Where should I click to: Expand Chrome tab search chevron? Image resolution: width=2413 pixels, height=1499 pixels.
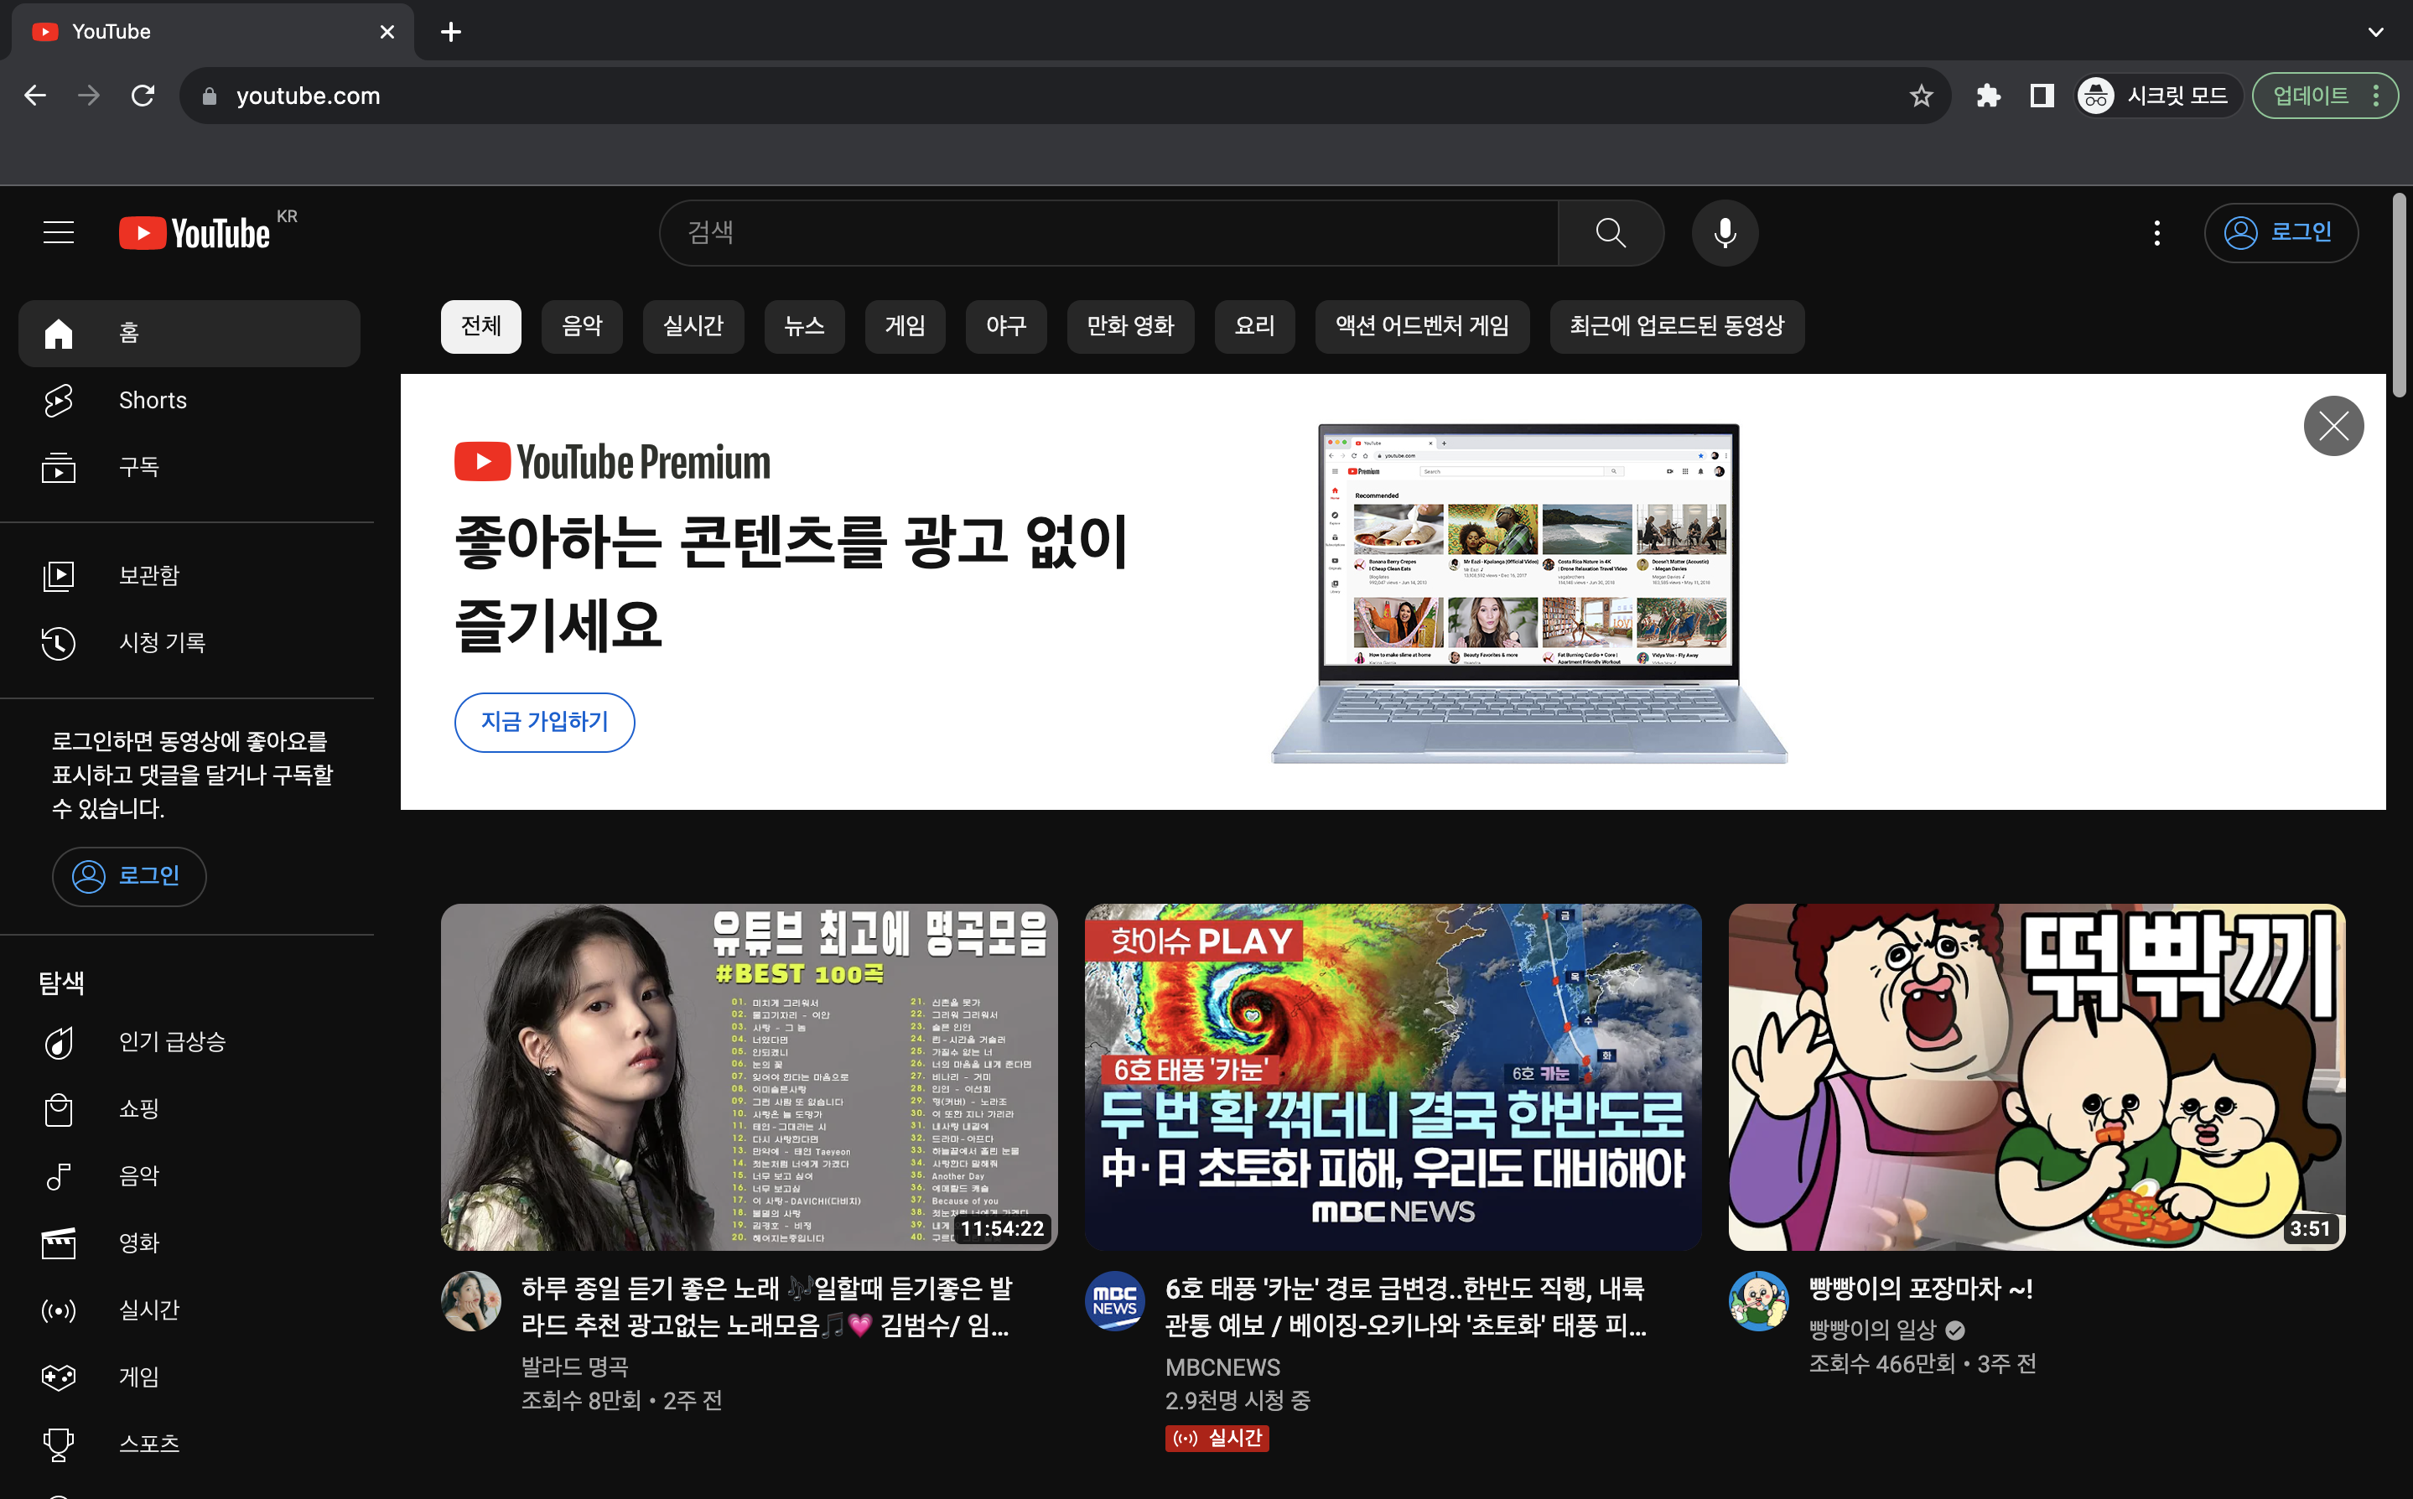2375,32
